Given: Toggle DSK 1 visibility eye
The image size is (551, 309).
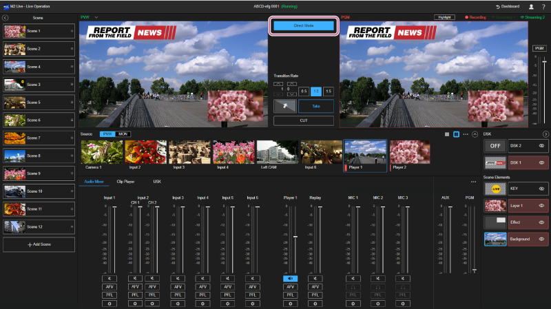Looking at the screenshot, I should 541,163.
